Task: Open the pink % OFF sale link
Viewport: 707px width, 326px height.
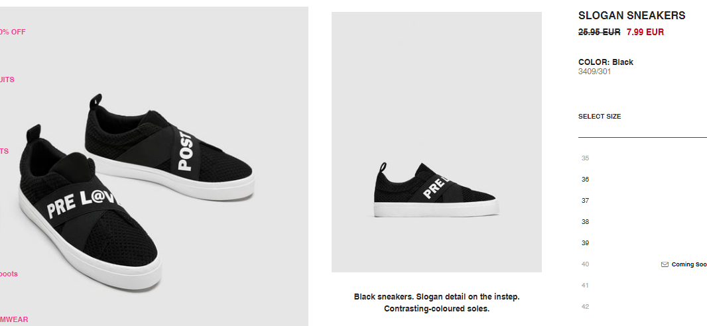Action: [13, 32]
